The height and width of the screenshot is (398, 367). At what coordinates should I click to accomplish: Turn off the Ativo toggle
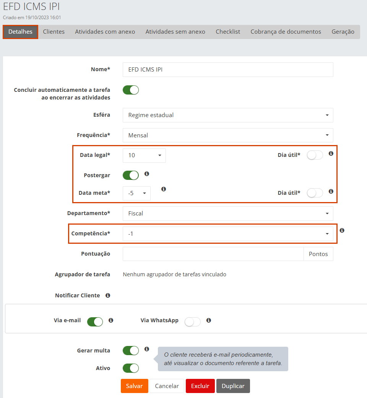(131, 368)
